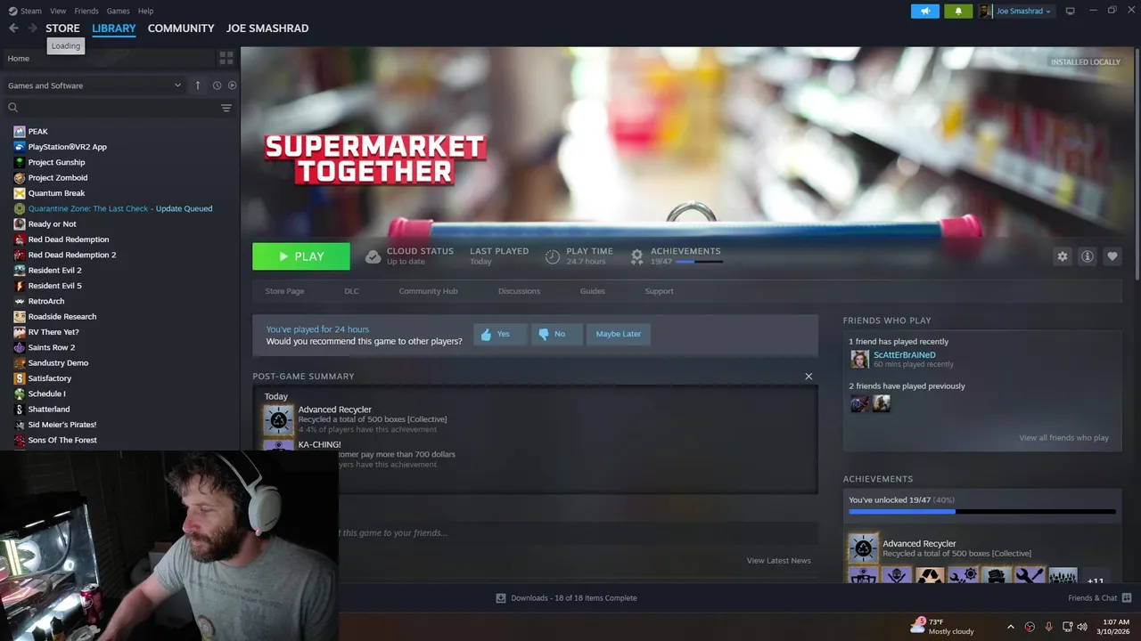
Task: Open the Store Page link
Action: pos(284,291)
